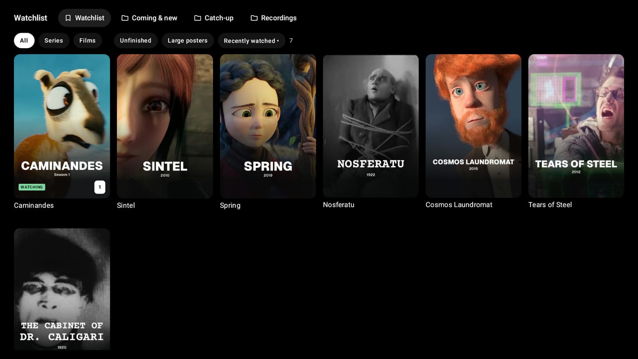The width and height of the screenshot is (638, 359).
Task: Click the Spring title text below poster
Action: (x=230, y=205)
